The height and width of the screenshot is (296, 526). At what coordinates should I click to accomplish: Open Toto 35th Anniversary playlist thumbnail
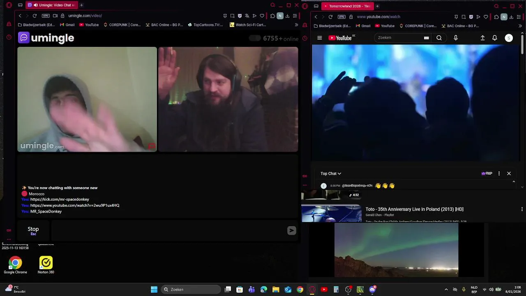(331, 213)
